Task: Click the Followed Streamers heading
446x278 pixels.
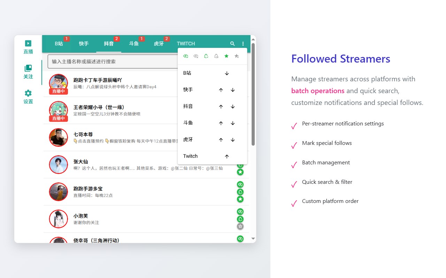Action: [341, 59]
